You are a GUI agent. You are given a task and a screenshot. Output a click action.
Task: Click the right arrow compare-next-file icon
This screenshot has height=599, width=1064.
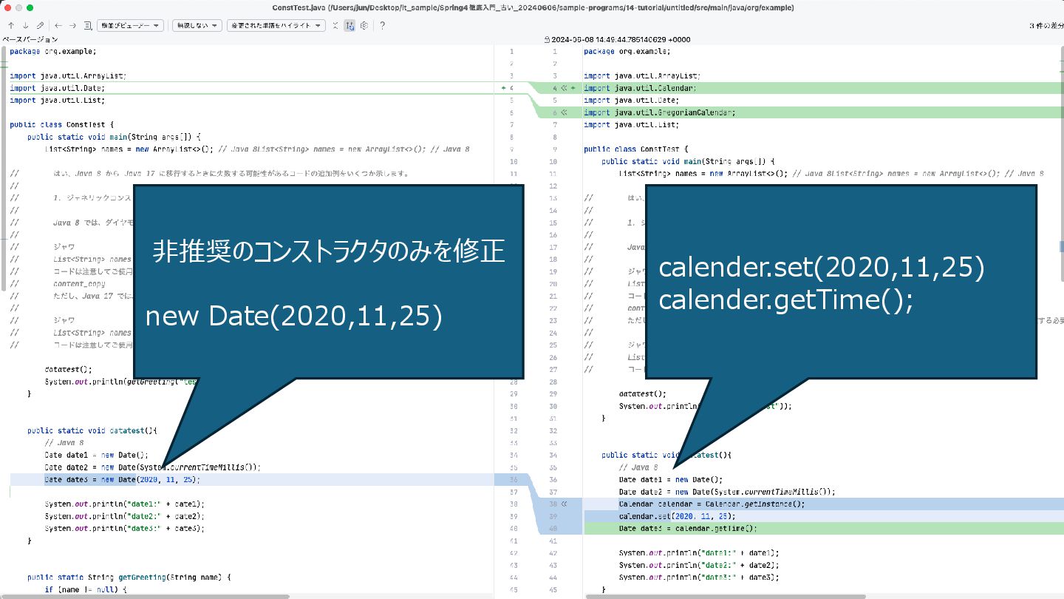coord(72,25)
